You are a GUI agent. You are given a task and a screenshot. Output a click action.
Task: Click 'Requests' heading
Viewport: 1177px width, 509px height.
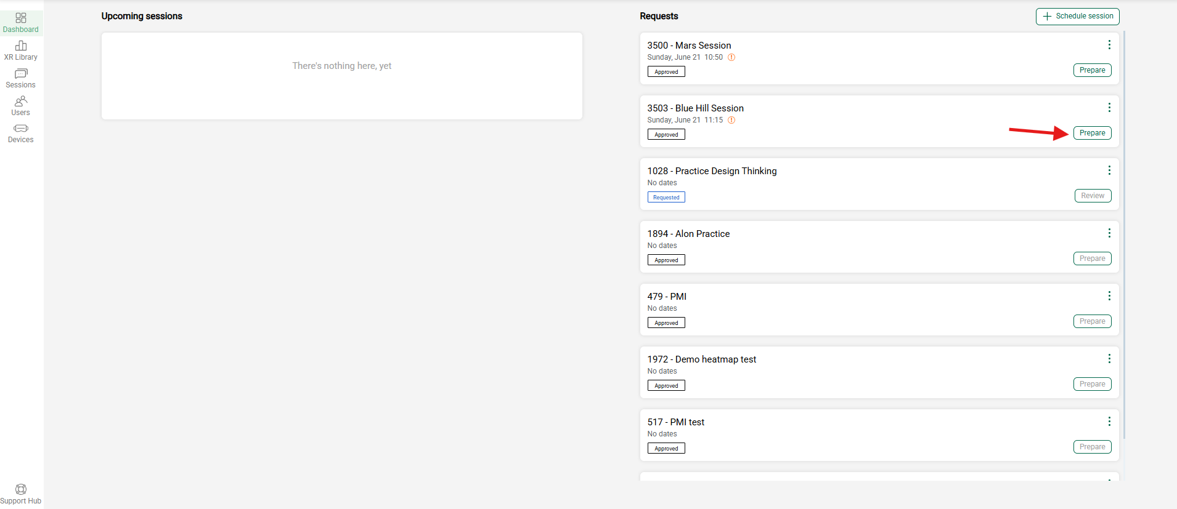(659, 16)
